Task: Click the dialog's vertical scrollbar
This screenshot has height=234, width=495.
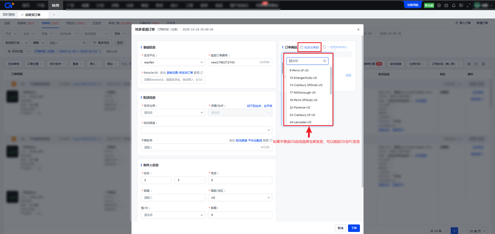Action: pos(362,111)
